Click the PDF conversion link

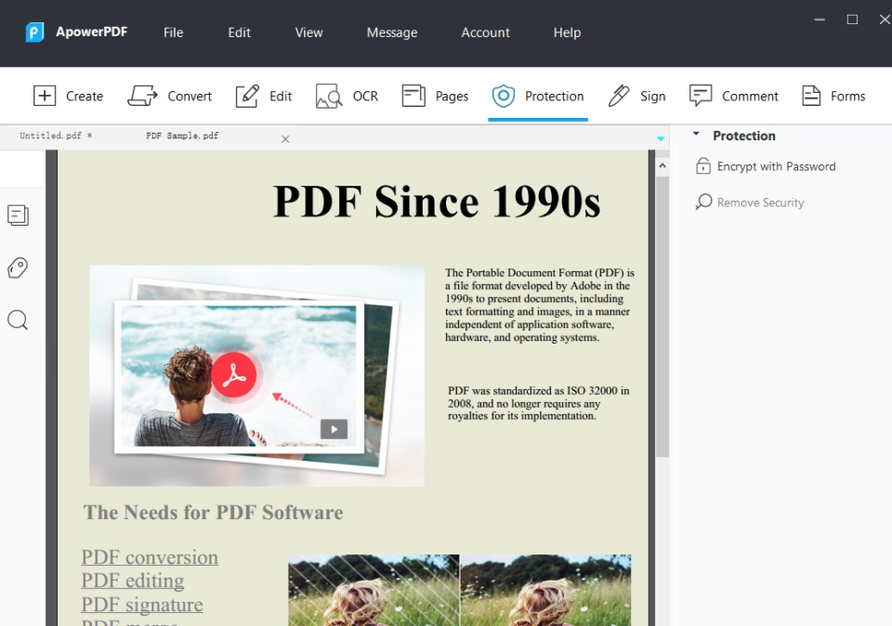[149, 557]
